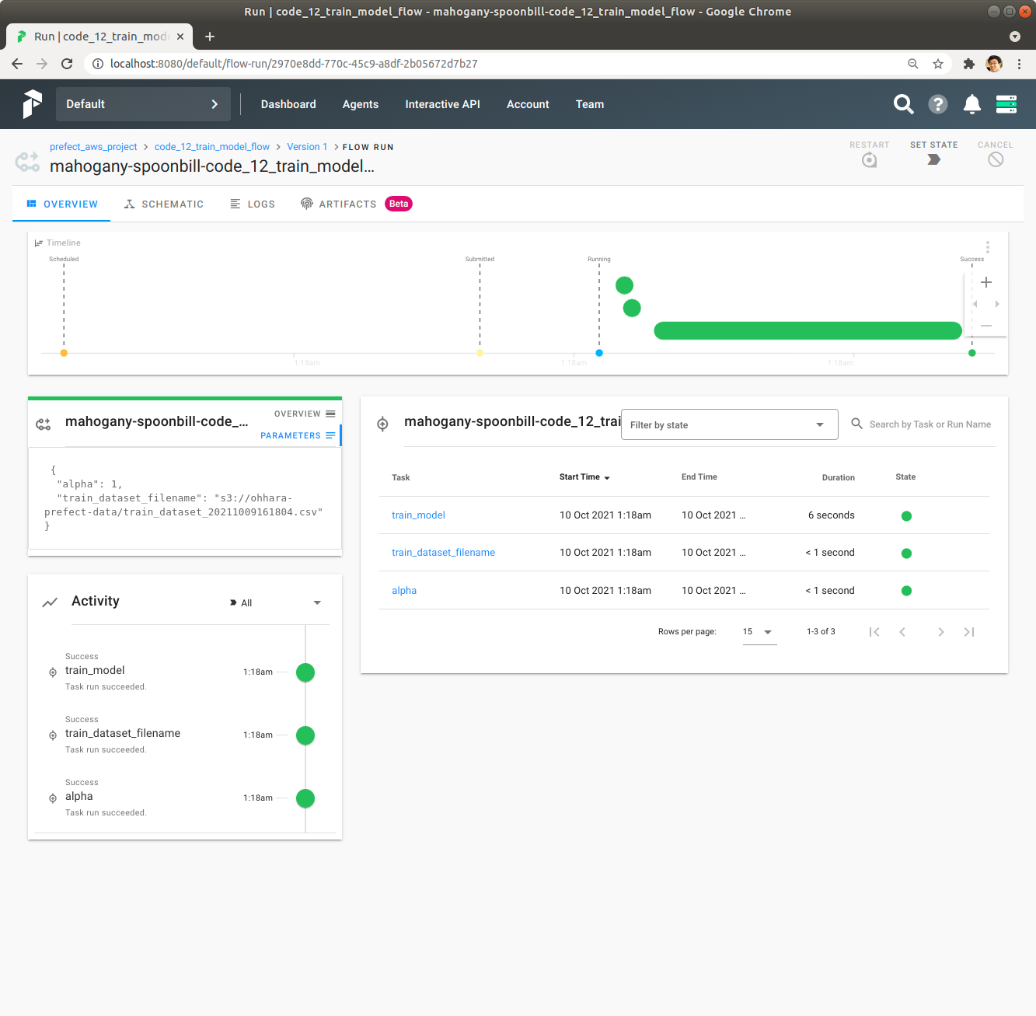The height and width of the screenshot is (1016, 1036).
Task: Open the Filter by state dropdown
Action: point(729,424)
